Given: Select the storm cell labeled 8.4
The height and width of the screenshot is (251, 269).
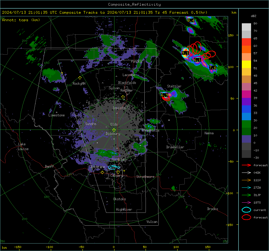Looking at the screenshot, I should 191,21.
